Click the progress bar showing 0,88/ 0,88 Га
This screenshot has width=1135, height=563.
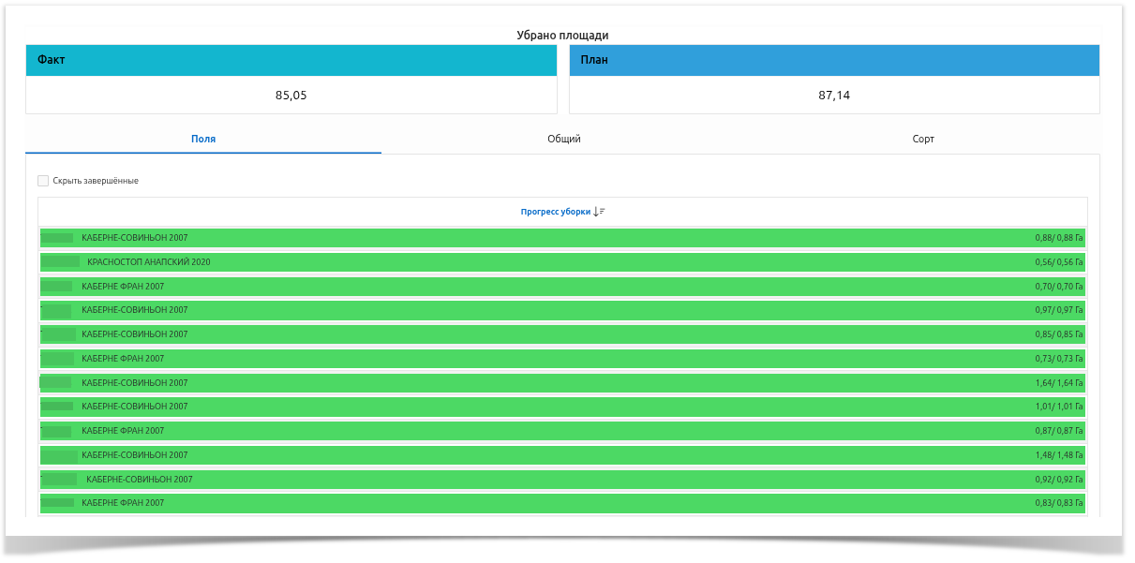562,238
